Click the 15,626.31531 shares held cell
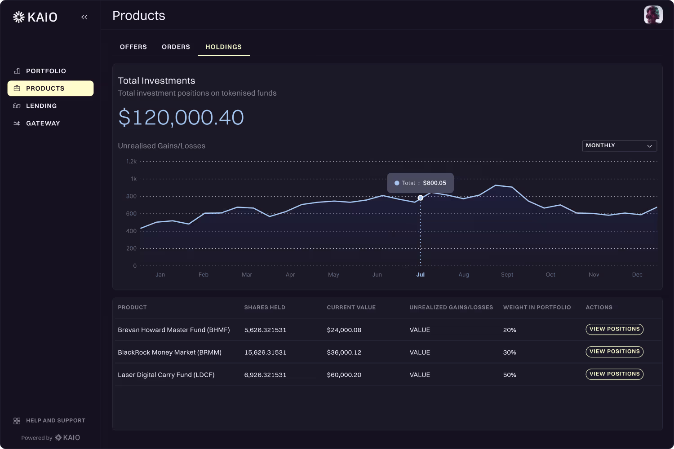This screenshot has width=674, height=449. tap(265, 352)
